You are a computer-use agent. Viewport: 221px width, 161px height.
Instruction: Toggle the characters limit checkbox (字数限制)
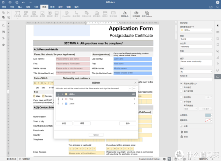coord(181,97)
